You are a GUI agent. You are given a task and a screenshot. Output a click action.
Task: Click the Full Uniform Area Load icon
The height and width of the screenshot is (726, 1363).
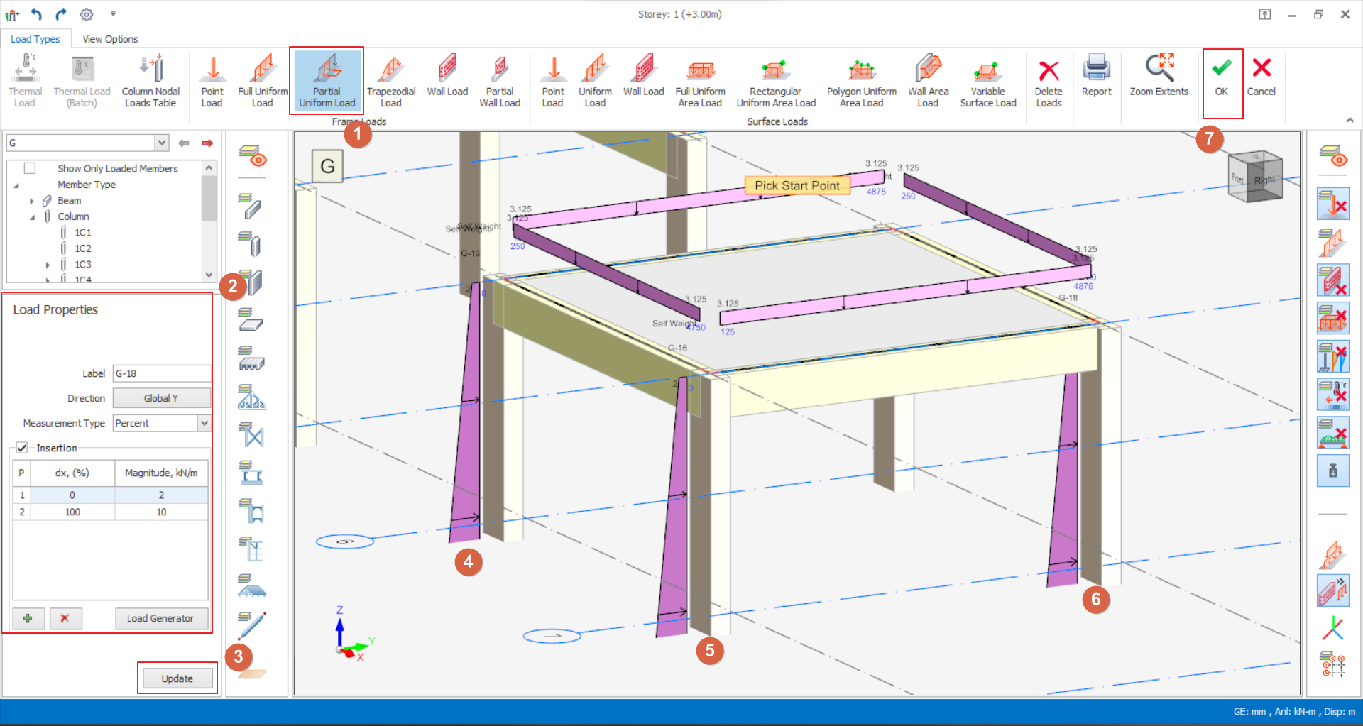pyautogui.click(x=699, y=79)
